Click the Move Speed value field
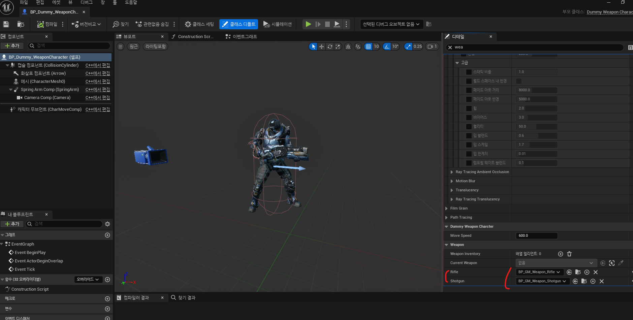633x320 pixels. (x=537, y=236)
